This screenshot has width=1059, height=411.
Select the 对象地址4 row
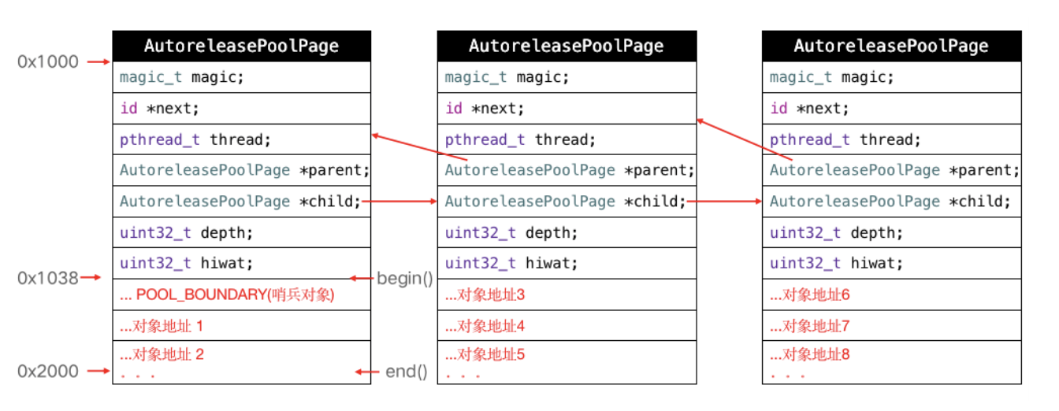(567, 325)
